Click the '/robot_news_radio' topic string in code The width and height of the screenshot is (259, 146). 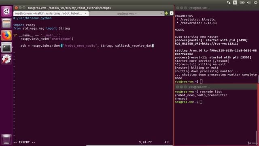80,45
